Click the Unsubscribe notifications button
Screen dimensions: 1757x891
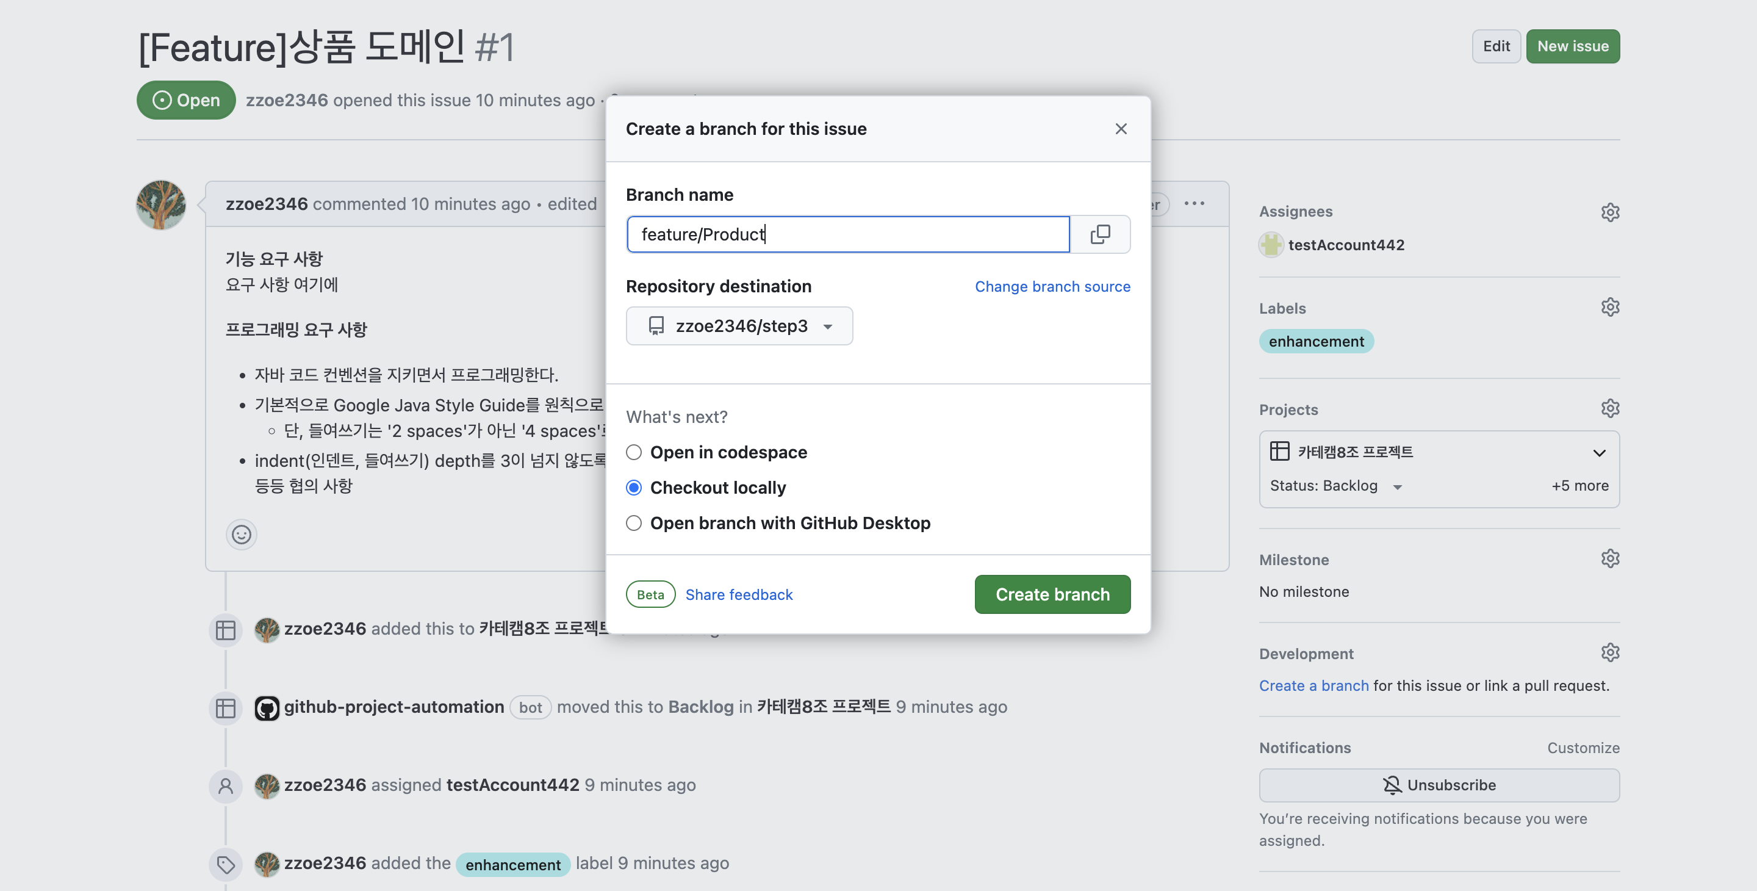pos(1439,785)
